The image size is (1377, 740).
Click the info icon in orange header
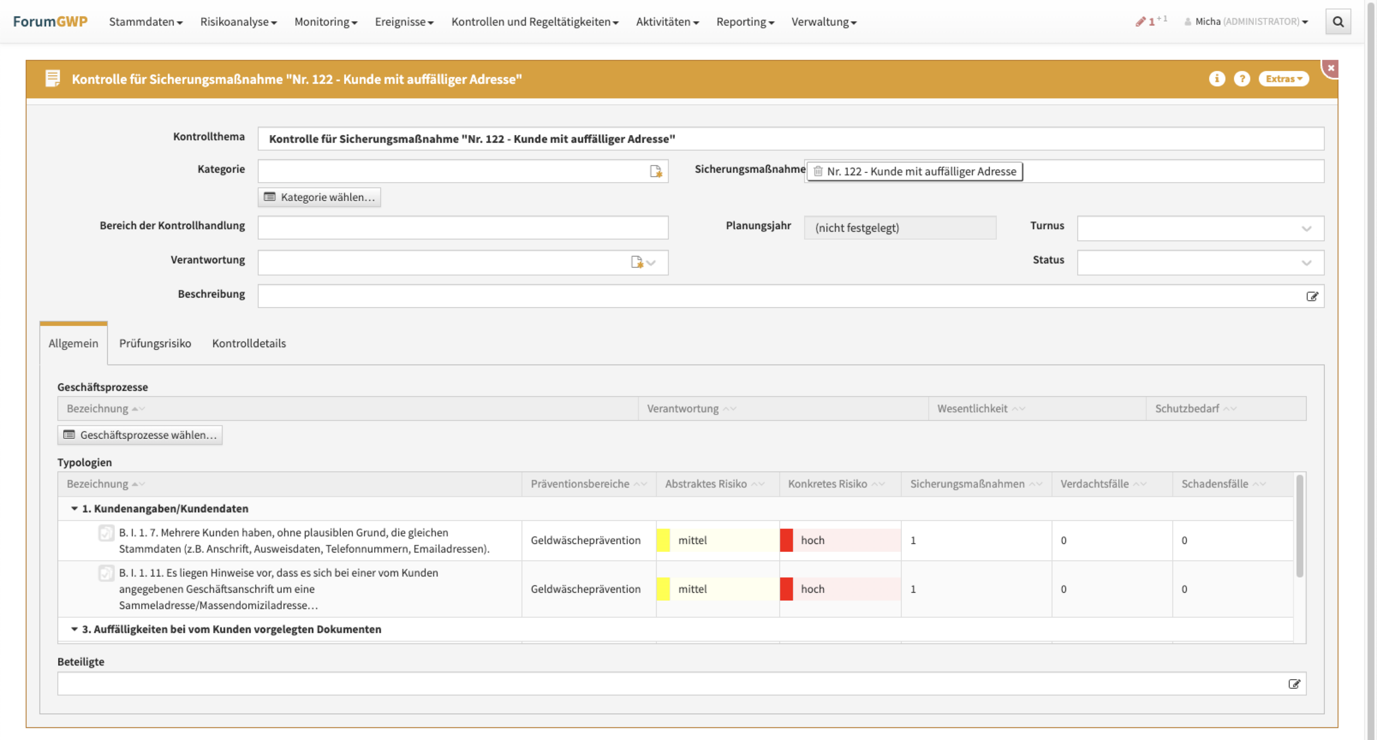click(1216, 79)
